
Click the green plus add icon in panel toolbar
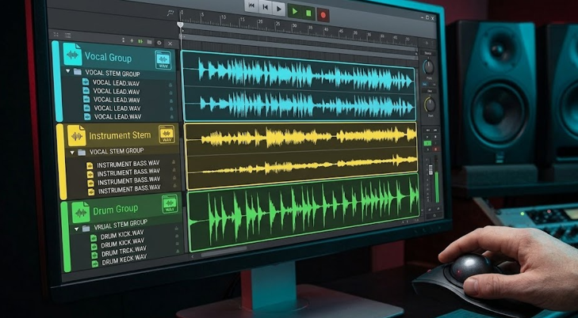[x=132, y=41]
